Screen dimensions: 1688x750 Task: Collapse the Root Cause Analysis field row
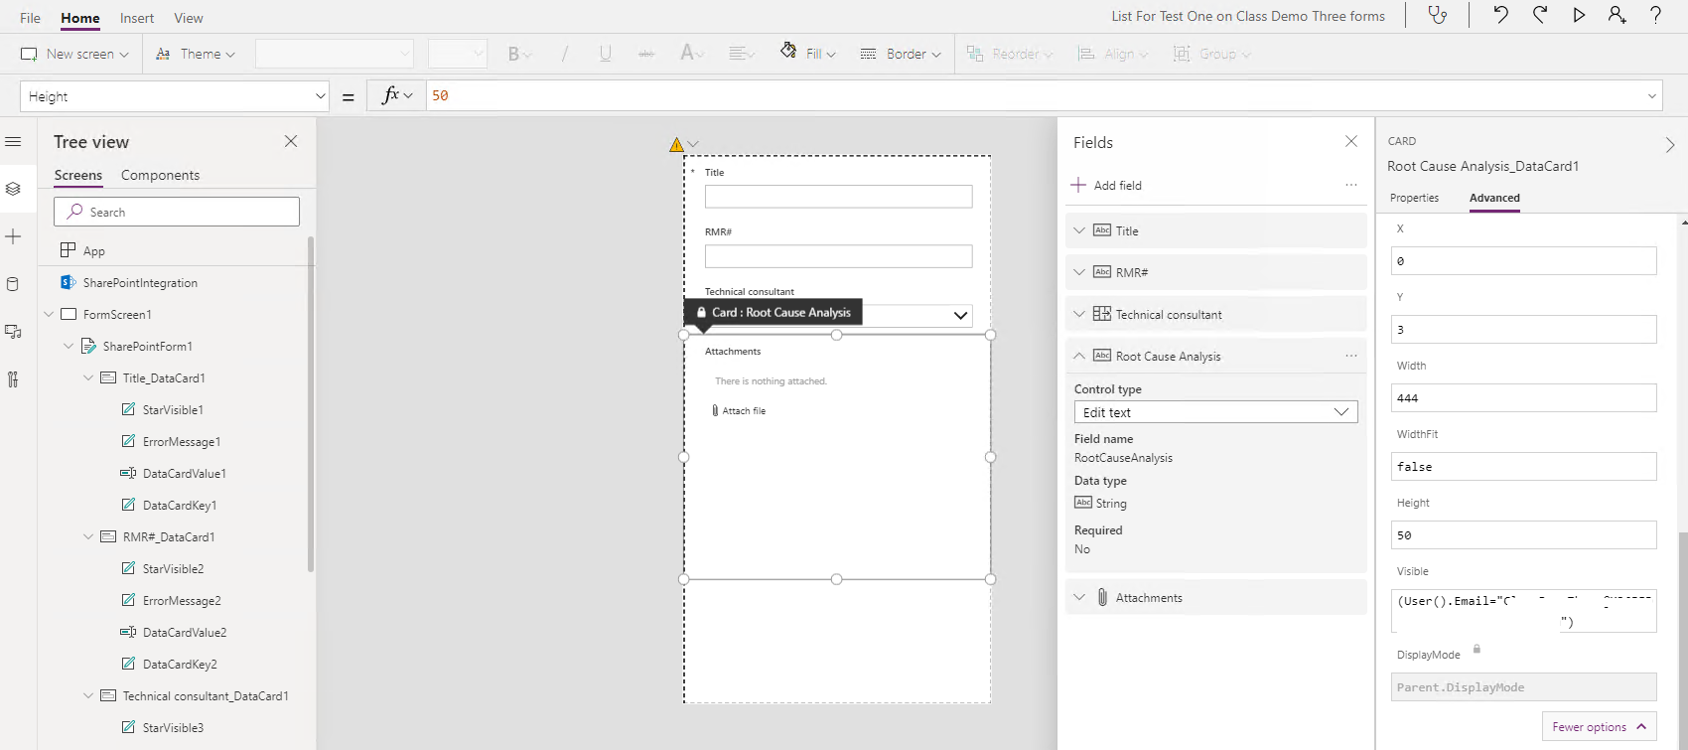click(x=1079, y=356)
